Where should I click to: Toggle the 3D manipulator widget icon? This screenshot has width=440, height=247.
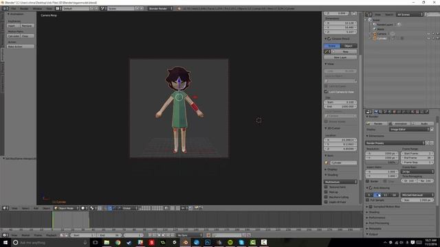105,208
